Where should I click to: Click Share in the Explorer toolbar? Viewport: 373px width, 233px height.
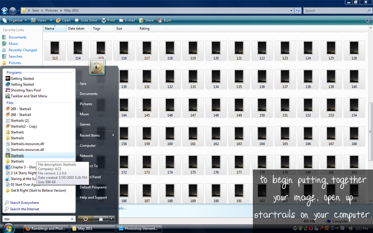click(x=146, y=20)
